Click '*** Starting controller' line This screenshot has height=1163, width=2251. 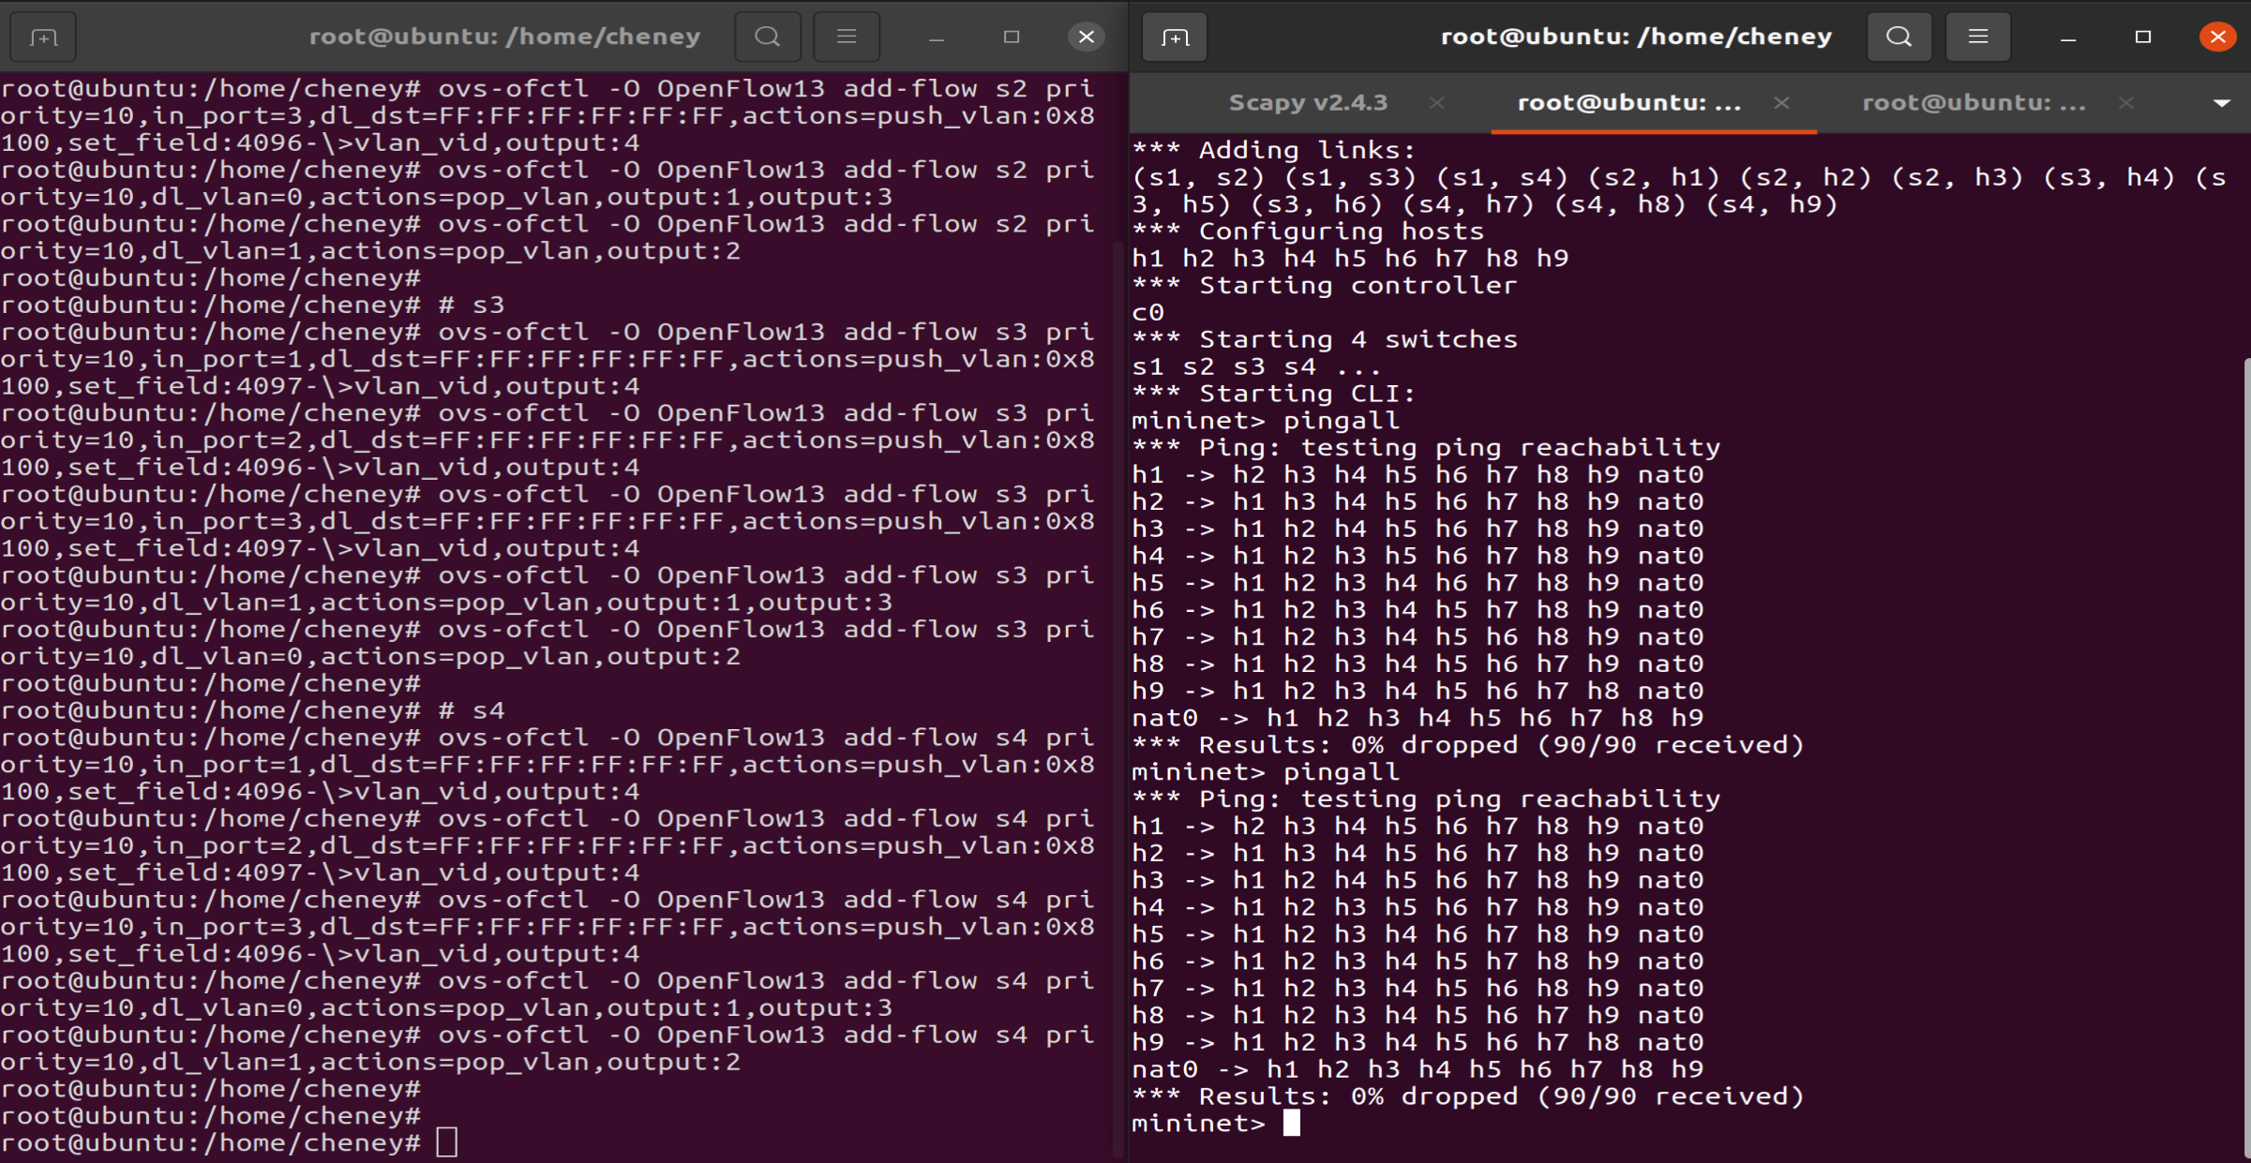point(1324,286)
